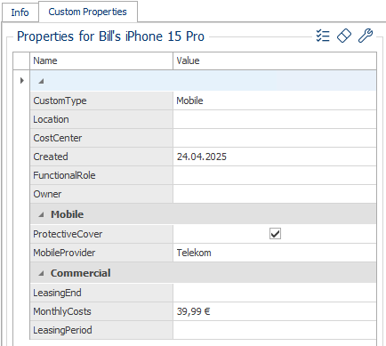Select the Custom Properties tab
Screen dimensions: 386x346
88,12
